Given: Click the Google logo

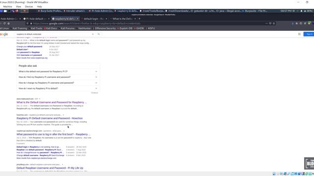Looking at the screenshot, I should click(4, 34).
